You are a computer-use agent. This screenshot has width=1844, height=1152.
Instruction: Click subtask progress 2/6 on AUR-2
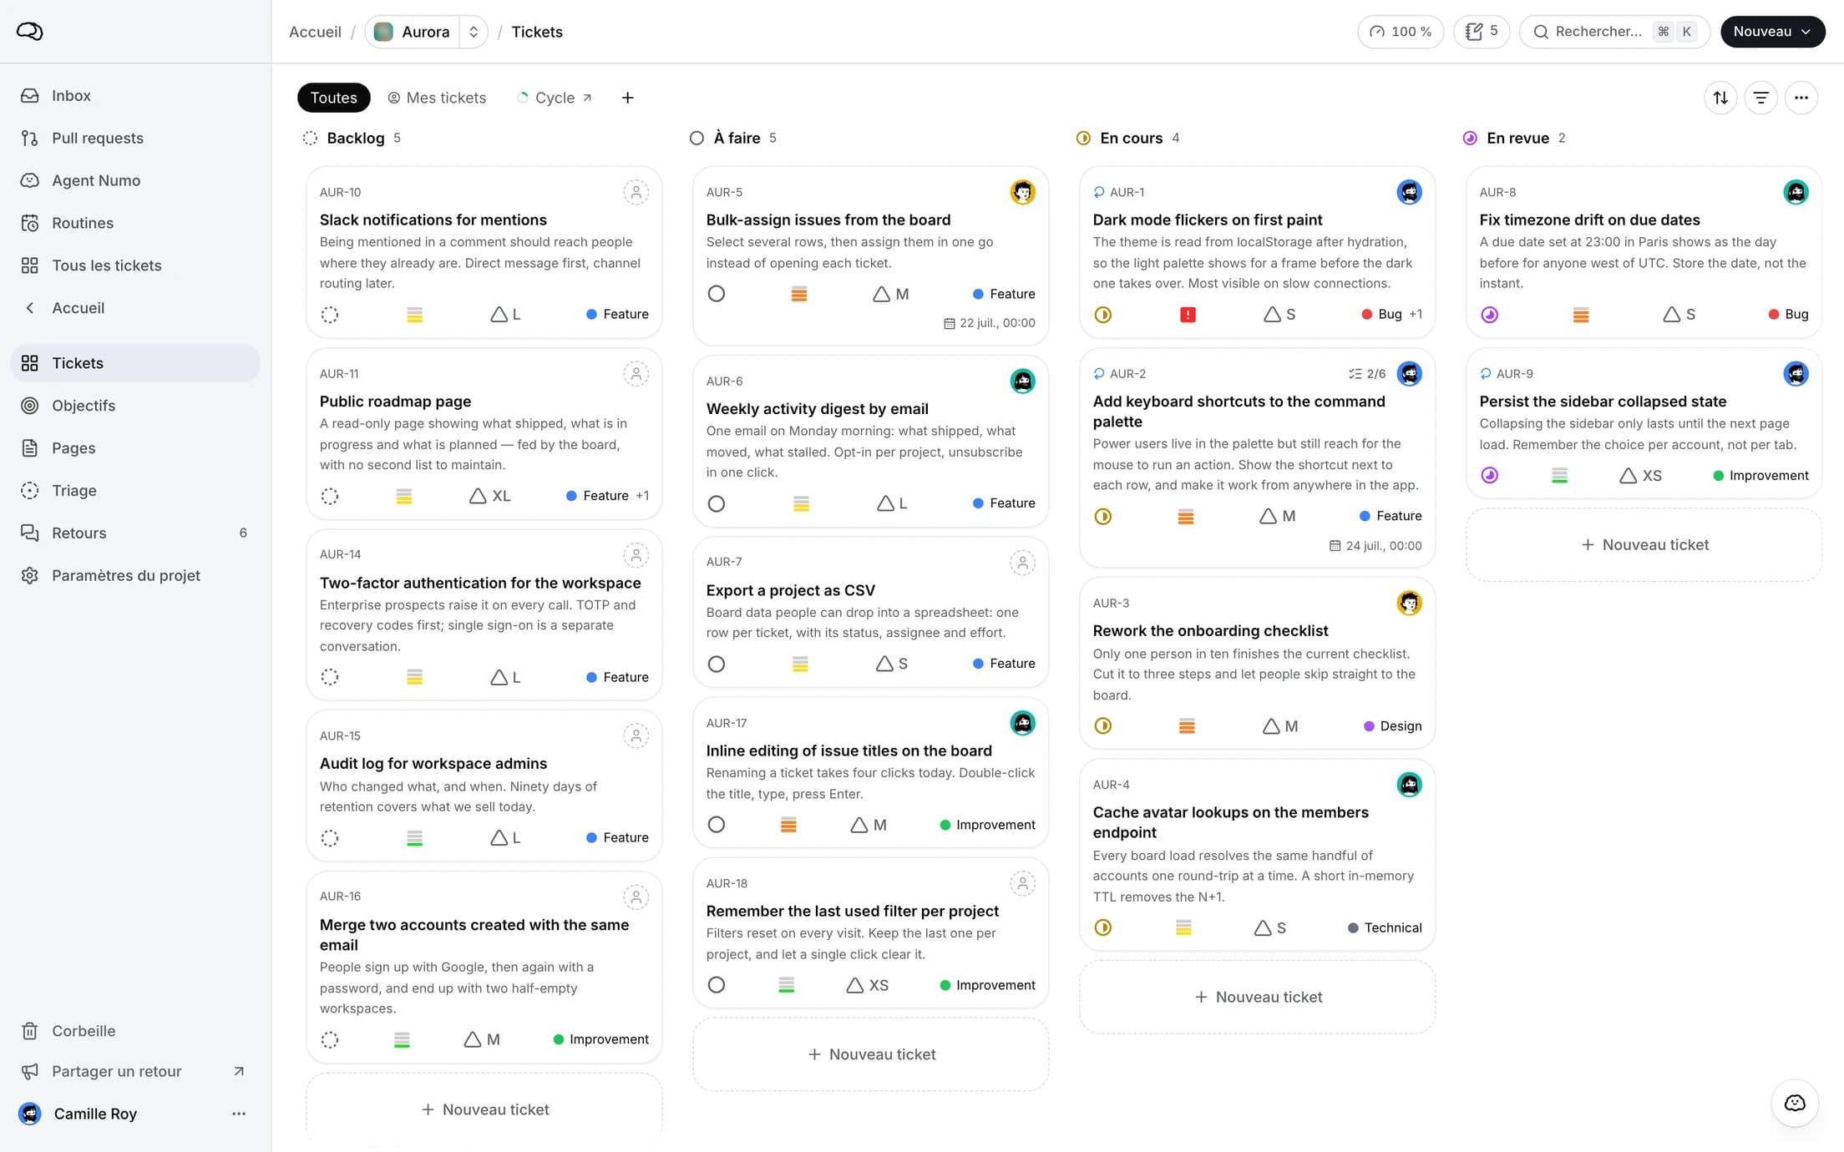1367,374
